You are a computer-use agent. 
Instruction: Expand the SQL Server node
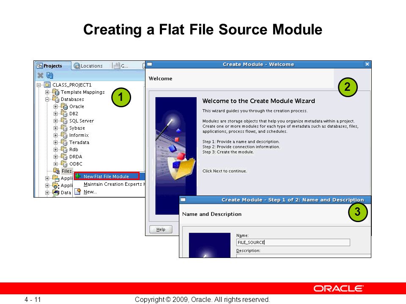(56, 121)
